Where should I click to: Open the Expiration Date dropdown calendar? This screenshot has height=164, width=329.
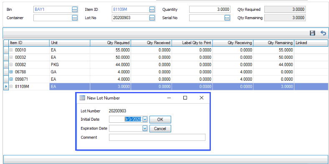[x=145, y=128]
